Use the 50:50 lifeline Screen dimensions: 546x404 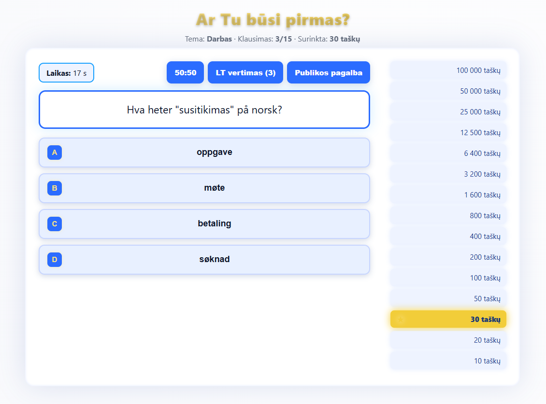pos(185,73)
